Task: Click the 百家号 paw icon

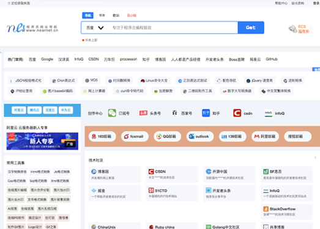Action: coord(175,113)
